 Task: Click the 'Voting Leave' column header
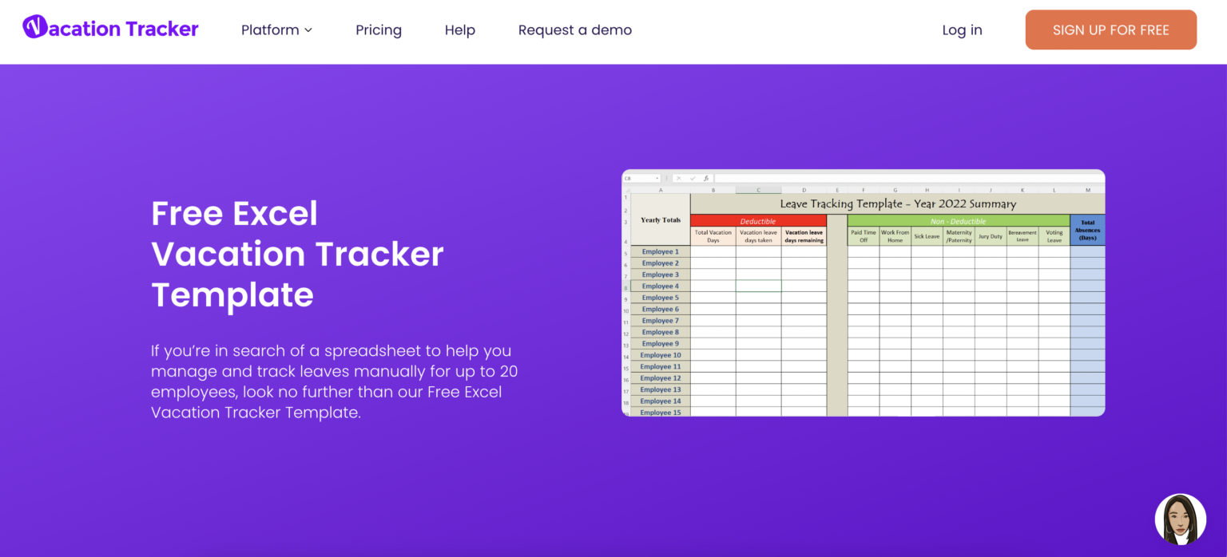point(1054,236)
